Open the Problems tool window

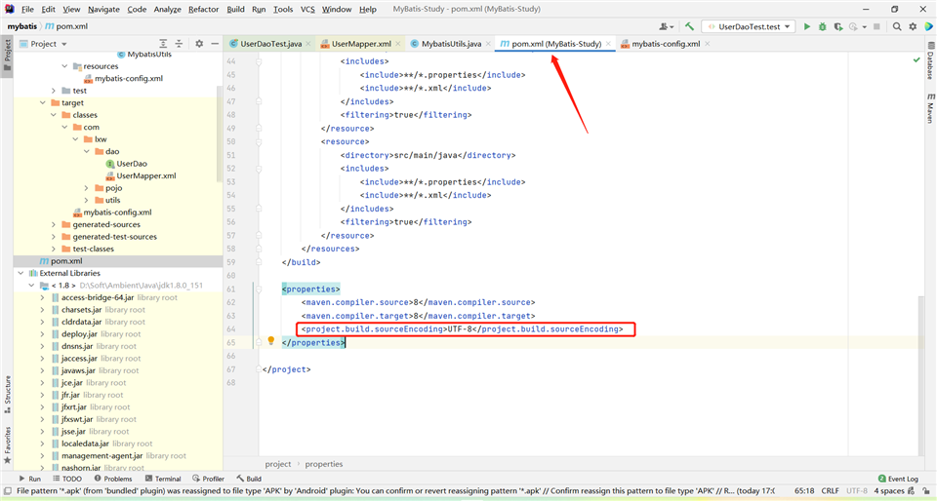pyautogui.click(x=113, y=479)
